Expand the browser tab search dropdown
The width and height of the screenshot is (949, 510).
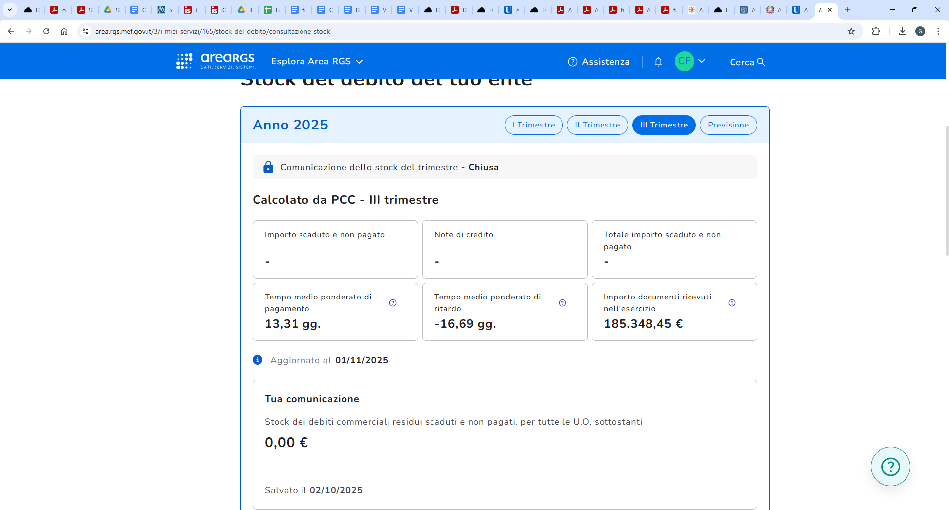(10, 10)
